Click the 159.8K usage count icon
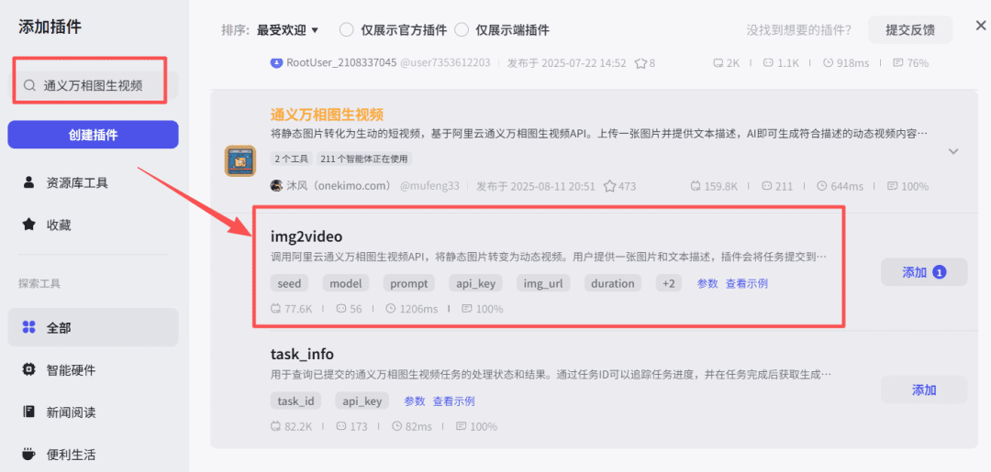Image resolution: width=991 pixels, height=472 pixels. 696,187
